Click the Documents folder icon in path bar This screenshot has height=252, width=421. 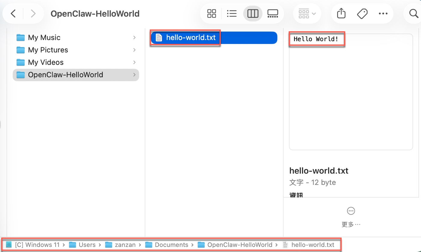coord(149,245)
